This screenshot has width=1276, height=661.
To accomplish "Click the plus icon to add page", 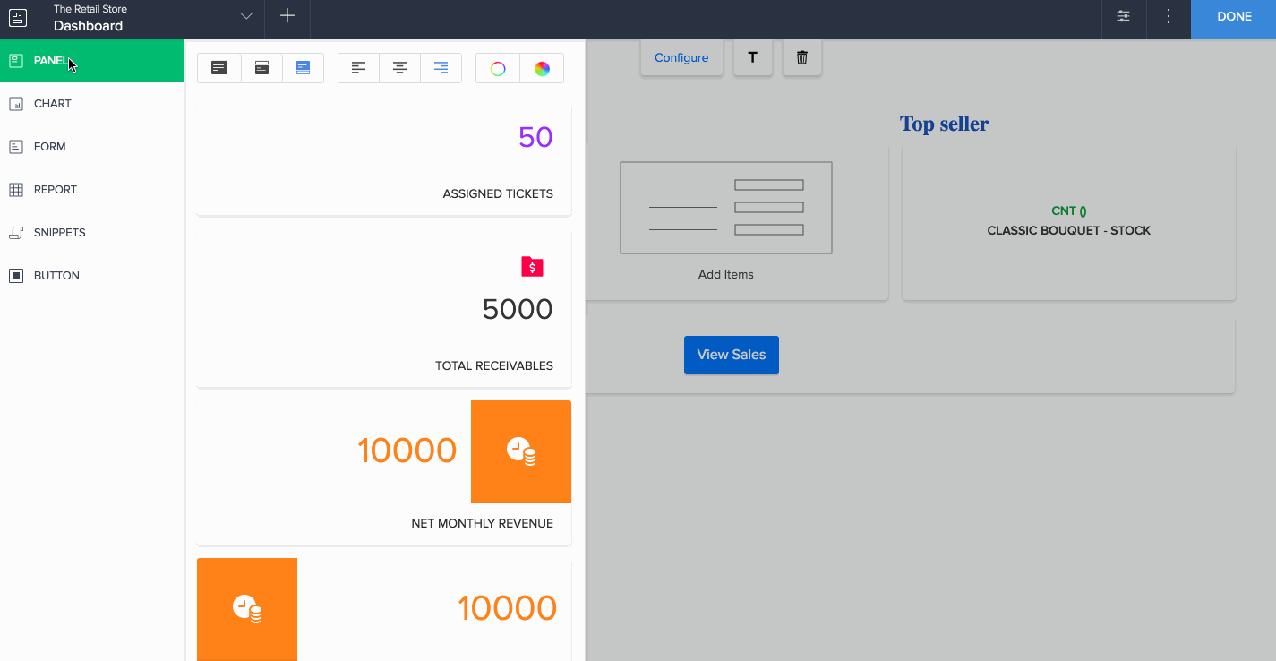I will (287, 16).
